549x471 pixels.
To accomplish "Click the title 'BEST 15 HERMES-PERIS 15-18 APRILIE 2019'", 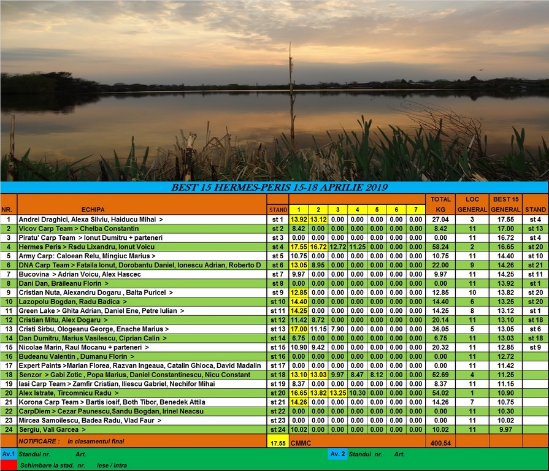I will click(x=279, y=188).
